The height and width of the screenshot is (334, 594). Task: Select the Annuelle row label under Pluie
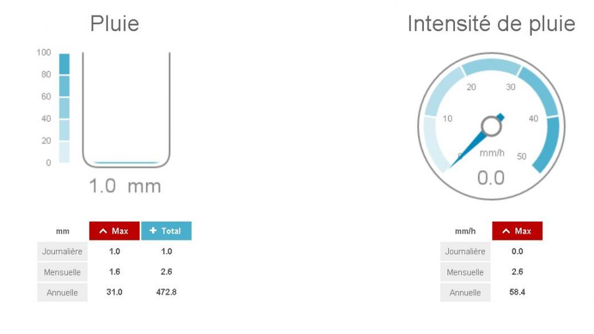pos(62,292)
